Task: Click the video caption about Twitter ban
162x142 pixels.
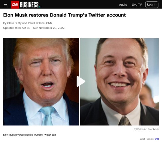Action: pos(29,135)
